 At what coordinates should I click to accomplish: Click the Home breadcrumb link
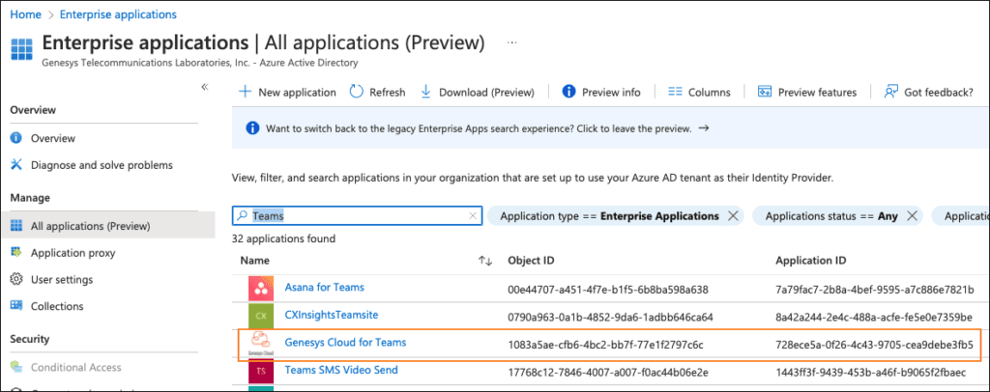coord(23,14)
